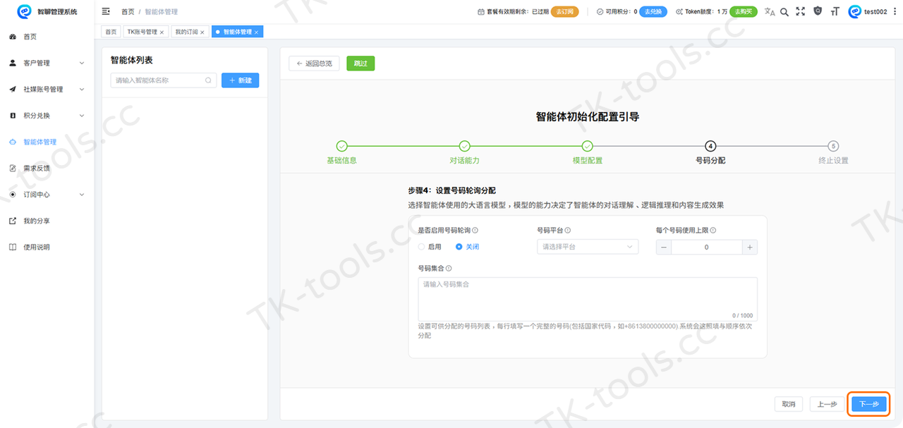903x428 pixels.
Task: Click the 新建 button
Action: pyautogui.click(x=240, y=80)
